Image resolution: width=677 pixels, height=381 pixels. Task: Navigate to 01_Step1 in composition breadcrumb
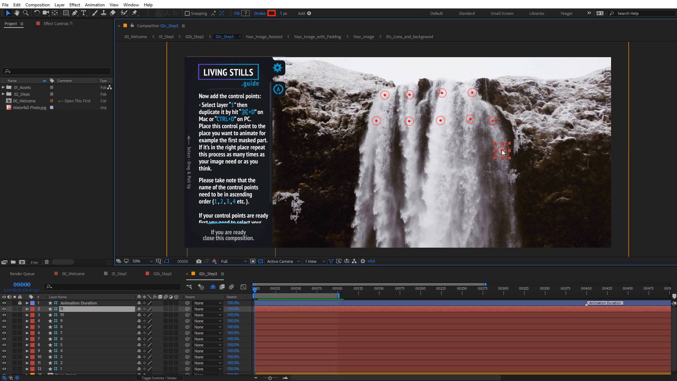click(x=166, y=37)
